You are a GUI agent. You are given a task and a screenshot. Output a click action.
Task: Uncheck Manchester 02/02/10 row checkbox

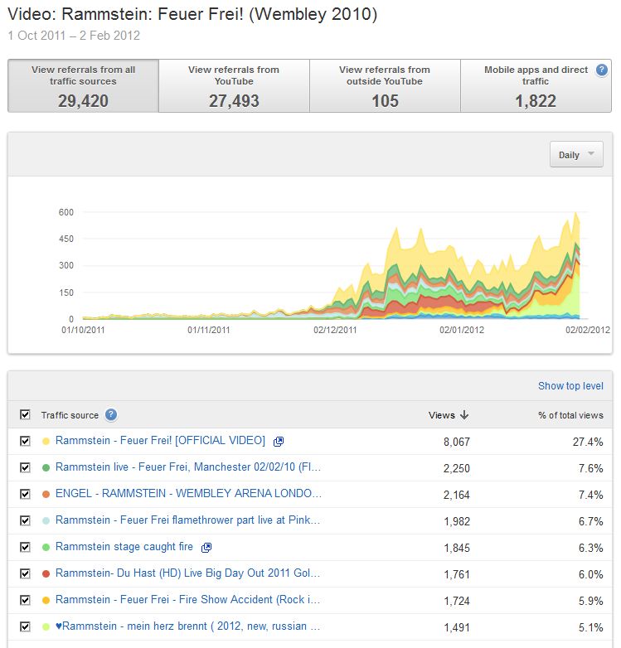click(x=25, y=467)
